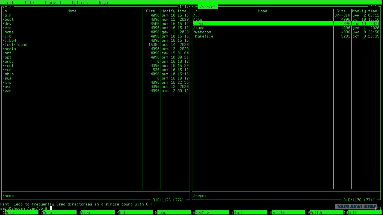This screenshot has height=215, width=383.
Task: Select the Makefile entry in right panel
Action: tap(286, 36)
